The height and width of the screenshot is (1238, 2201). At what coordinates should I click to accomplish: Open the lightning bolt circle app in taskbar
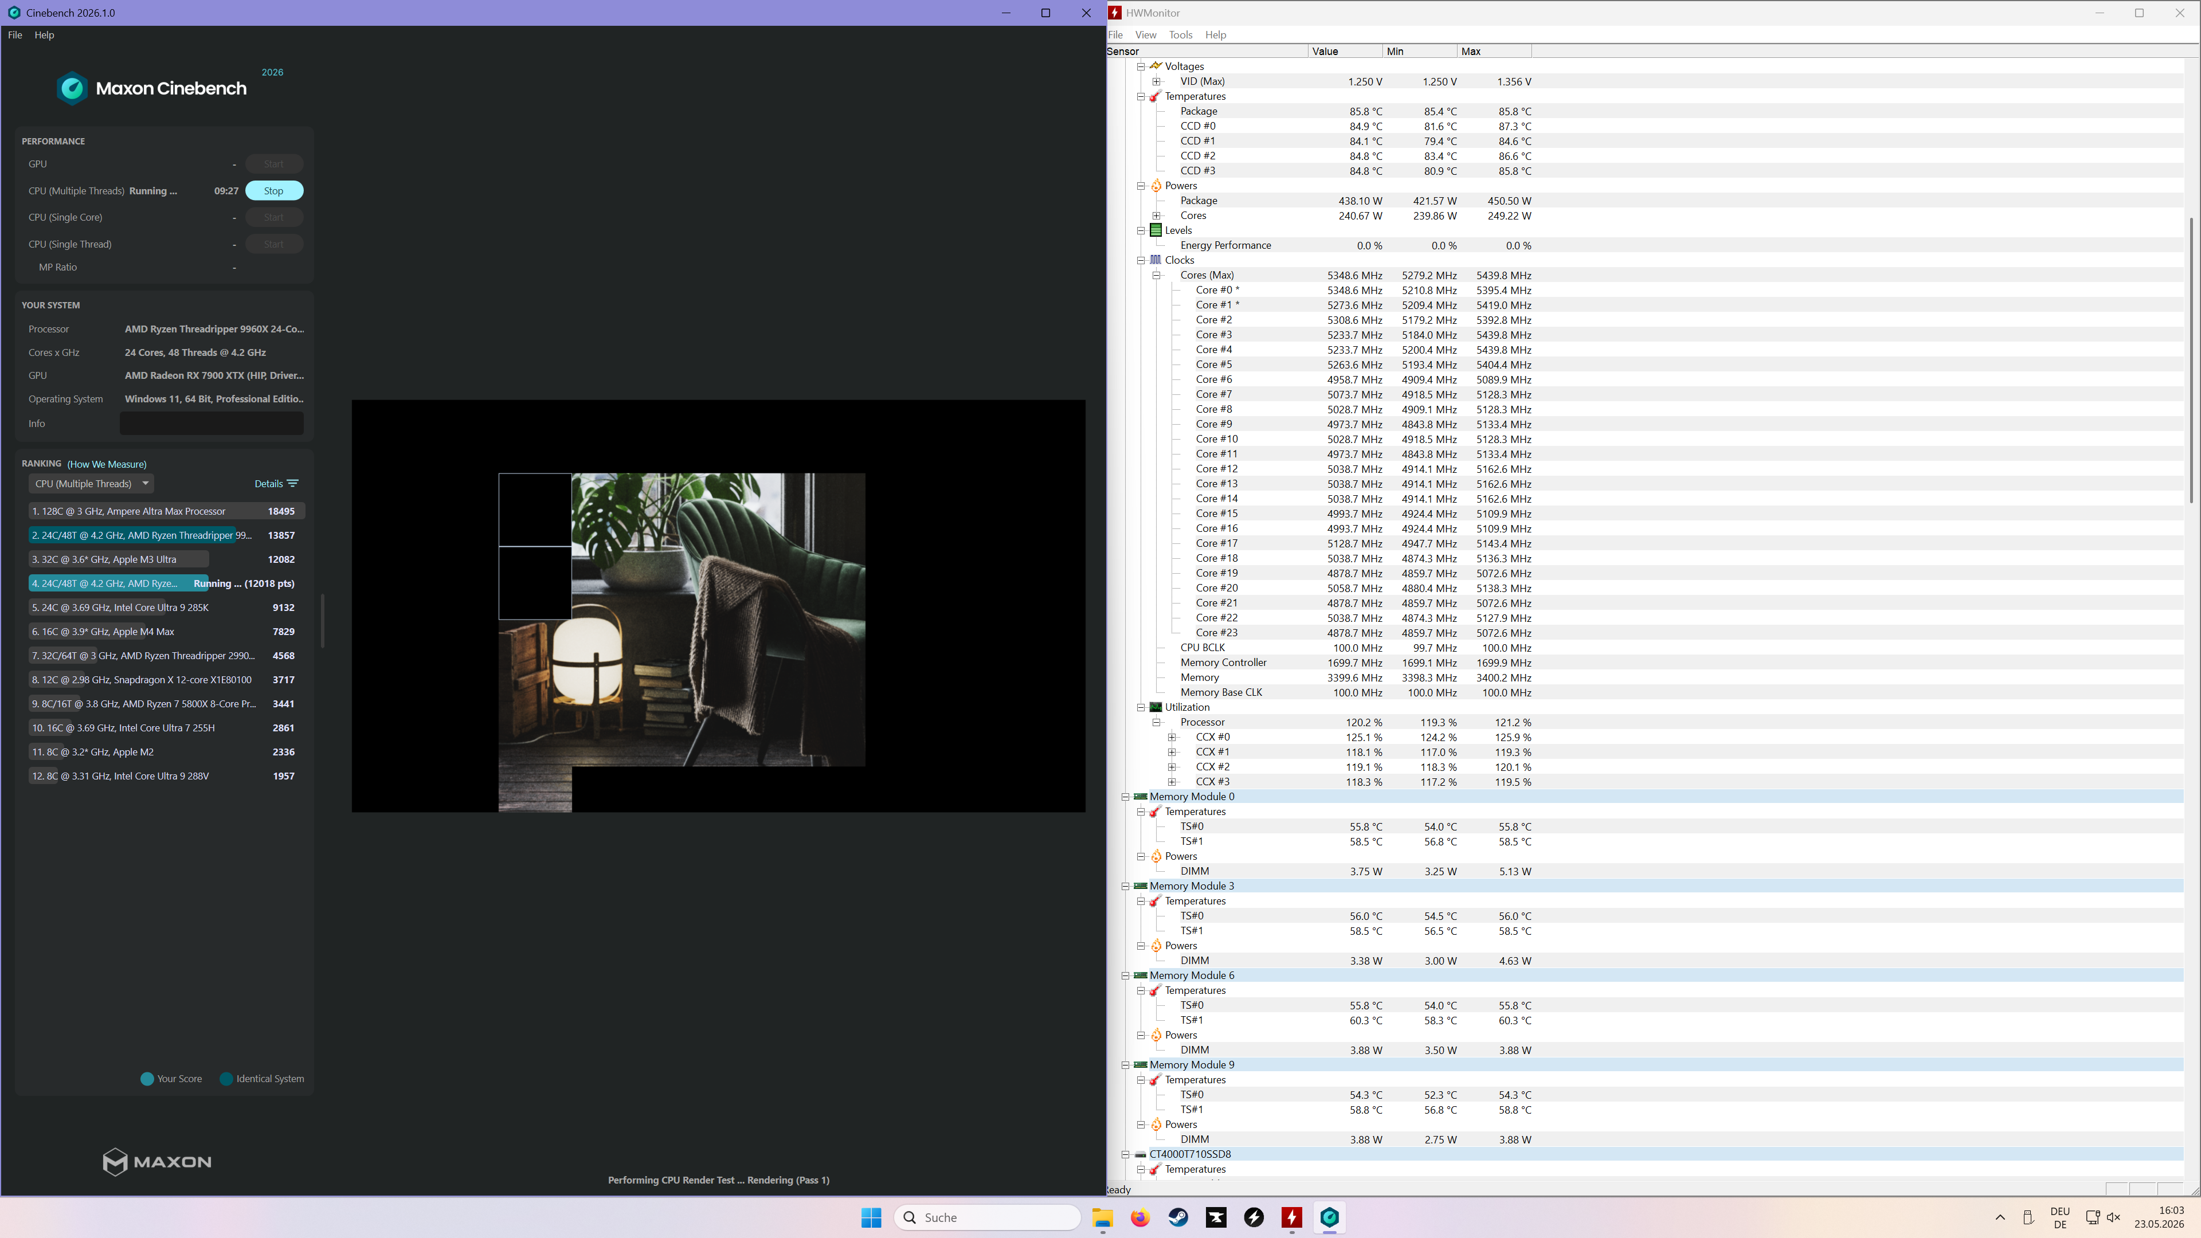[1254, 1217]
